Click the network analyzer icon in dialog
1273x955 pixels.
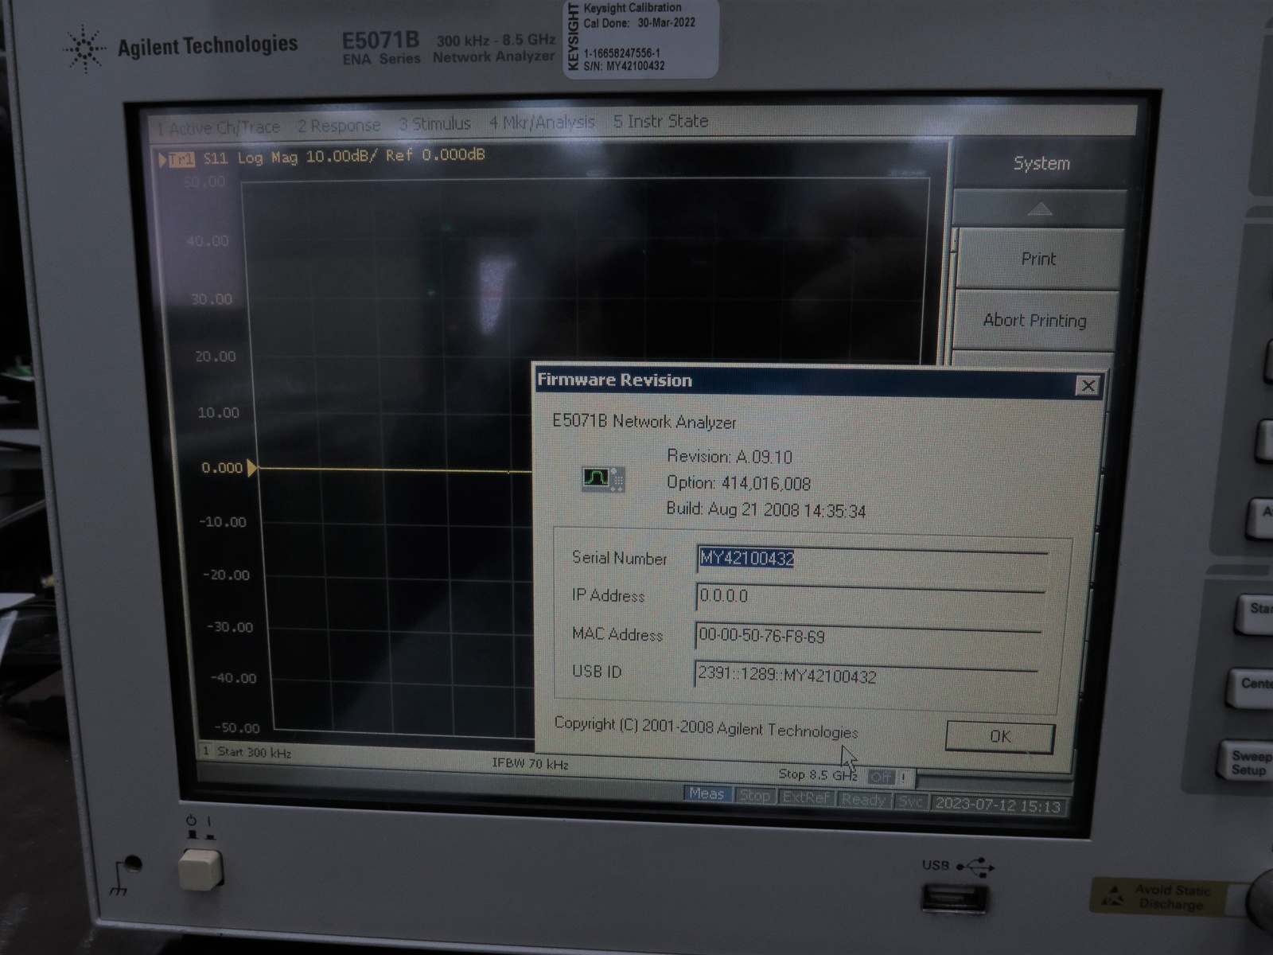[602, 478]
